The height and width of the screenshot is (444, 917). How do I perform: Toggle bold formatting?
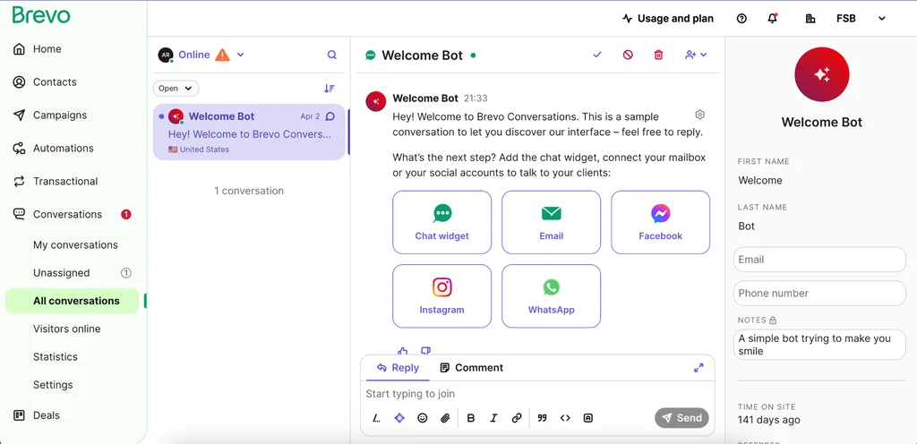click(471, 418)
